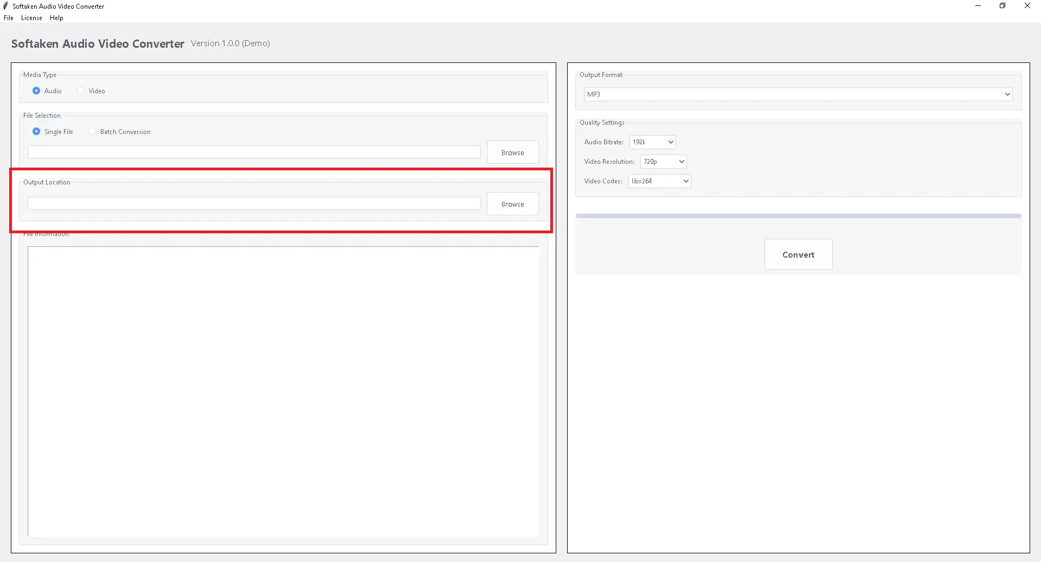
Task: Choose Single File selection mode
Action: click(x=36, y=132)
